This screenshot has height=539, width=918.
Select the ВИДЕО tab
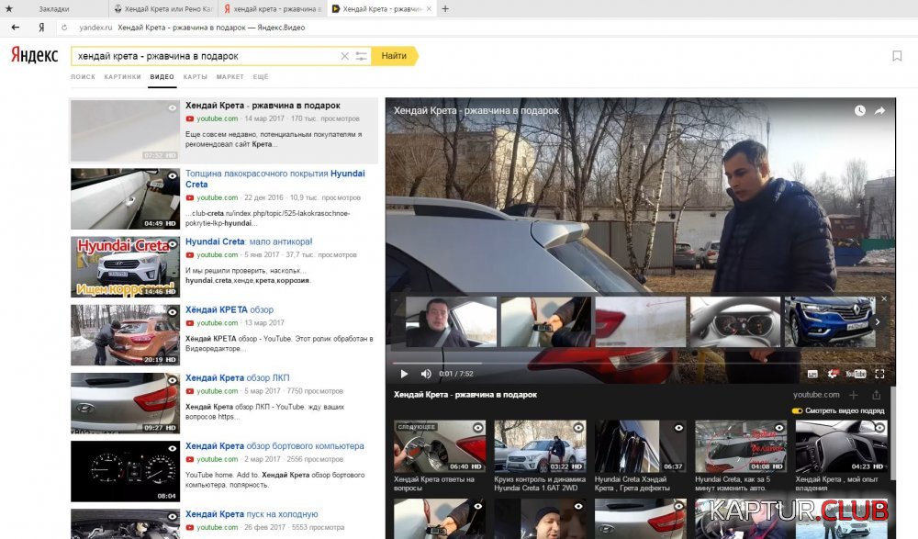click(162, 77)
